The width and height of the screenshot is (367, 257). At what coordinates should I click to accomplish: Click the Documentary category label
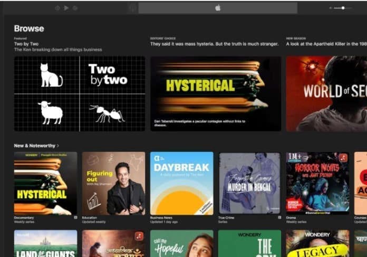click(x=24, y=217)
